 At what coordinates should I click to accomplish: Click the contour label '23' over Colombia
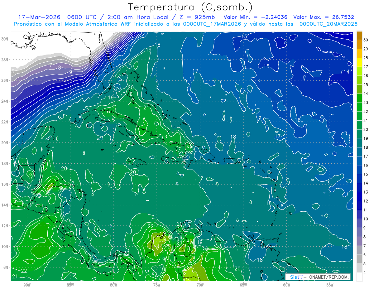[166, 248]
